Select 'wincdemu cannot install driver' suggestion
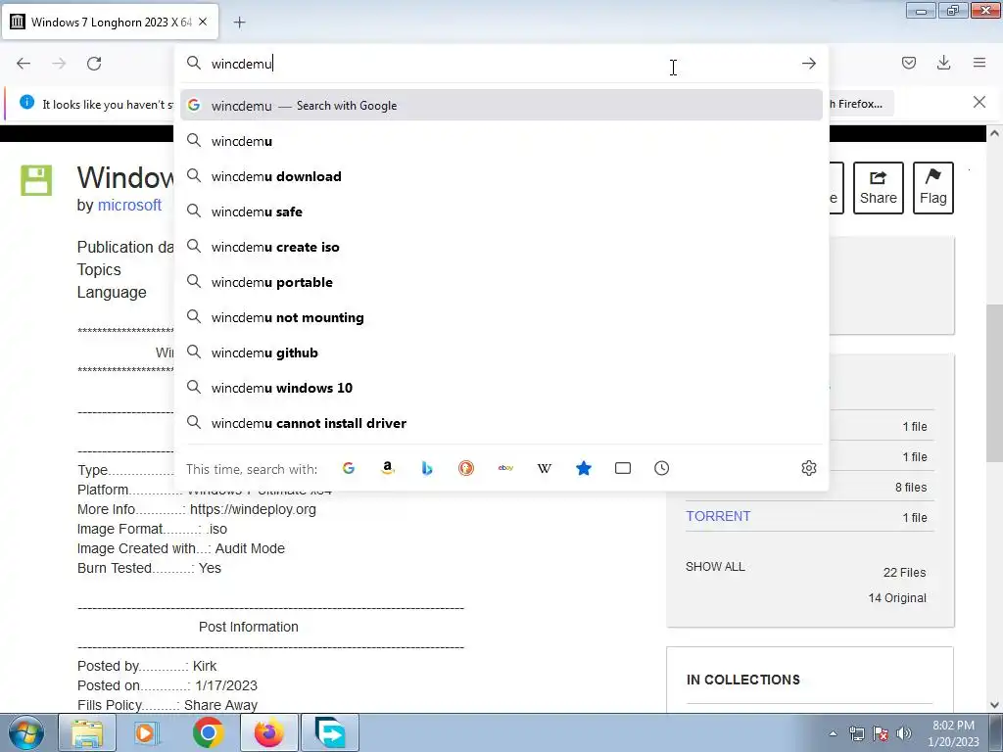 [x=501, y=423]
